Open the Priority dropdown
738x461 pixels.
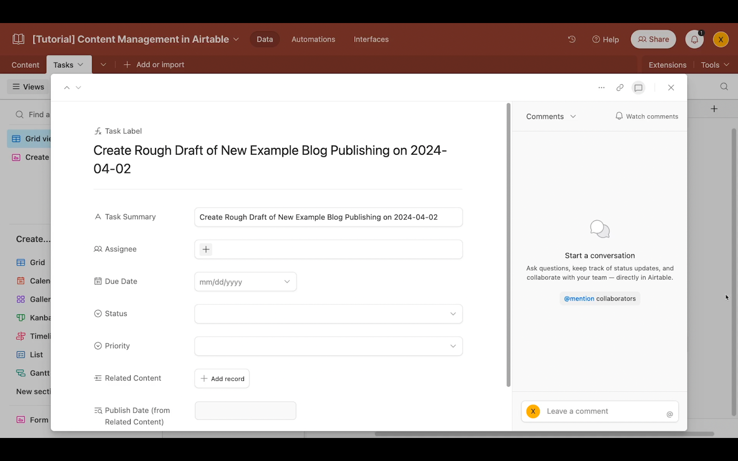328,346
